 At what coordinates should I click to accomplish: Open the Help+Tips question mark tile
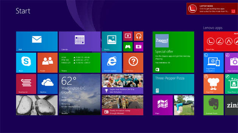coord(133,63)
